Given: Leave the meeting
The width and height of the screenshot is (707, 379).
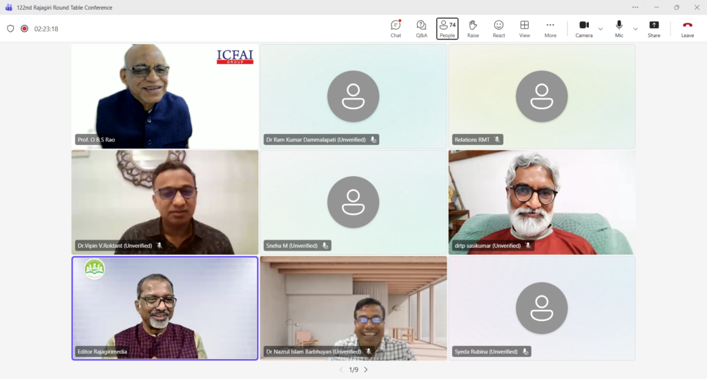Looking at the screenshot, I should pyautogui.click(x=688, y=28).
